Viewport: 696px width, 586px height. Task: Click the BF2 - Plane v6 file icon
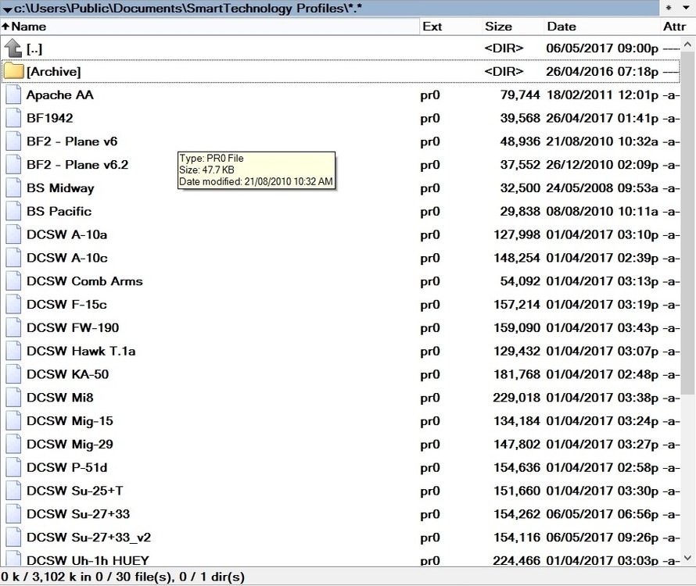(13, 141)
